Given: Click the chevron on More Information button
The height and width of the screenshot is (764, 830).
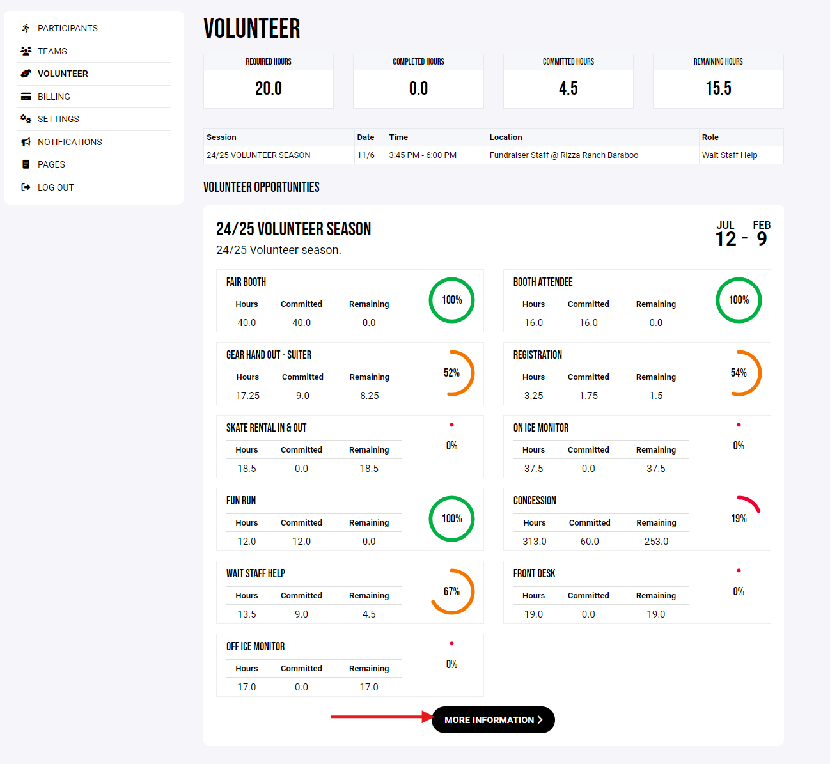Looking at the screenshot, I should click(540, 720).
